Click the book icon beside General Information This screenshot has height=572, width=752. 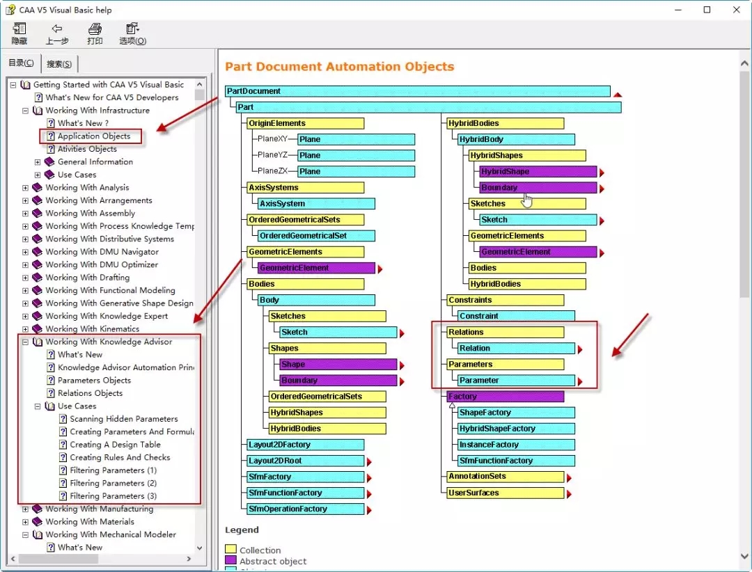point(49,161)
